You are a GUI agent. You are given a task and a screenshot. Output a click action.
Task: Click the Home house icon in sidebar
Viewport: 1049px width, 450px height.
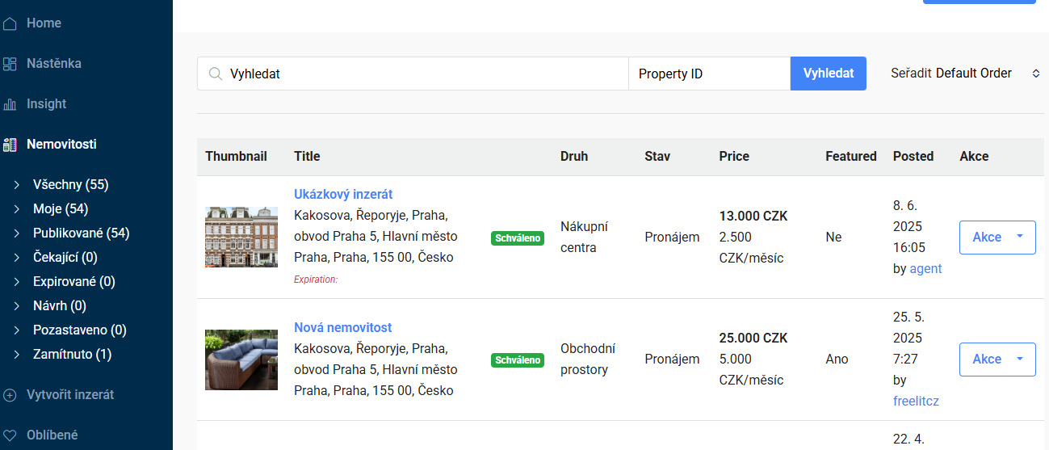(x=10, y=23)
